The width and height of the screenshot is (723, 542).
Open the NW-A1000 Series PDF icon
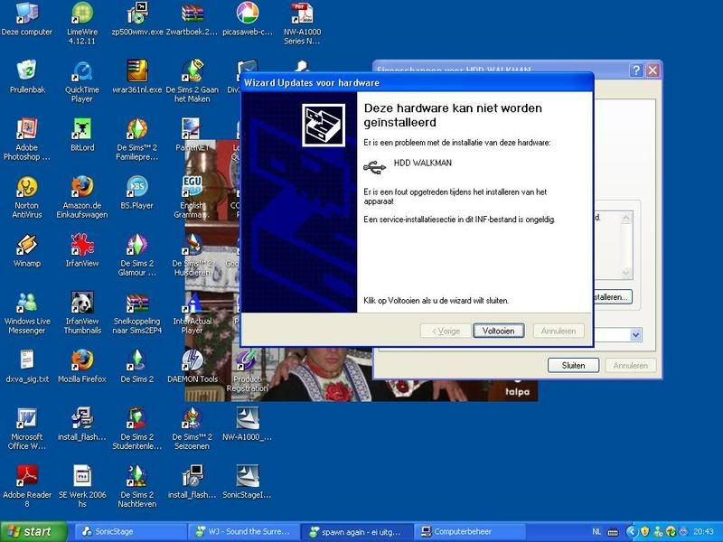[x=302, y=23]
